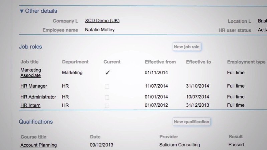Select the 01/01/2014 effective from date

pos(156,97)
